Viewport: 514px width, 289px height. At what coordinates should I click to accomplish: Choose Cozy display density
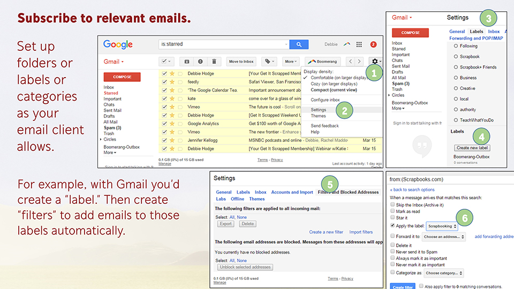click(334, 84)
